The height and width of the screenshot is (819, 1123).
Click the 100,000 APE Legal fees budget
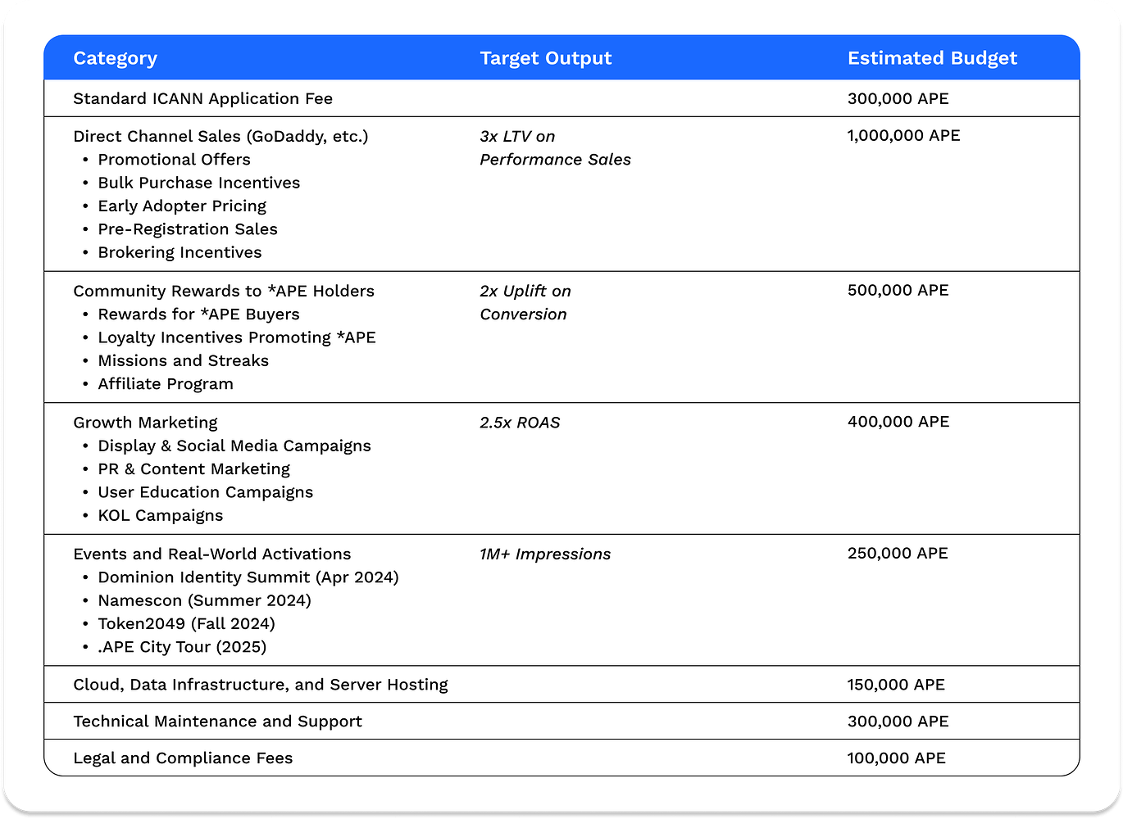point(896,758)
